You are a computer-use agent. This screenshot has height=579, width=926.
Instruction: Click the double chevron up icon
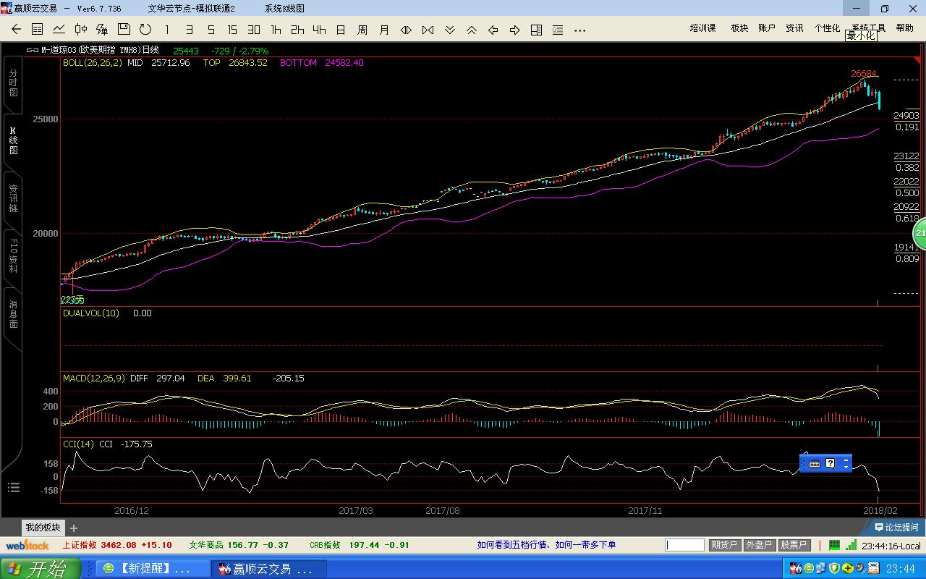tap(471, 30)
